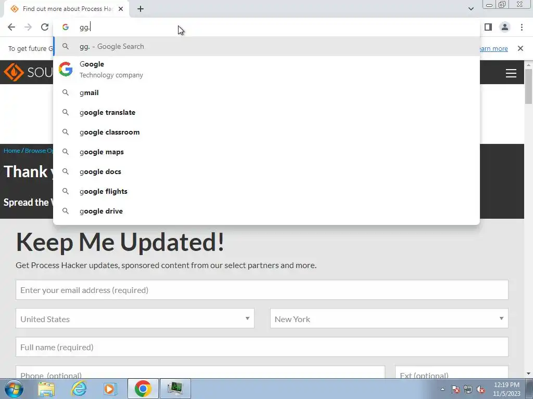Open the SourceForge hamburger menu

tap(511, 73)
